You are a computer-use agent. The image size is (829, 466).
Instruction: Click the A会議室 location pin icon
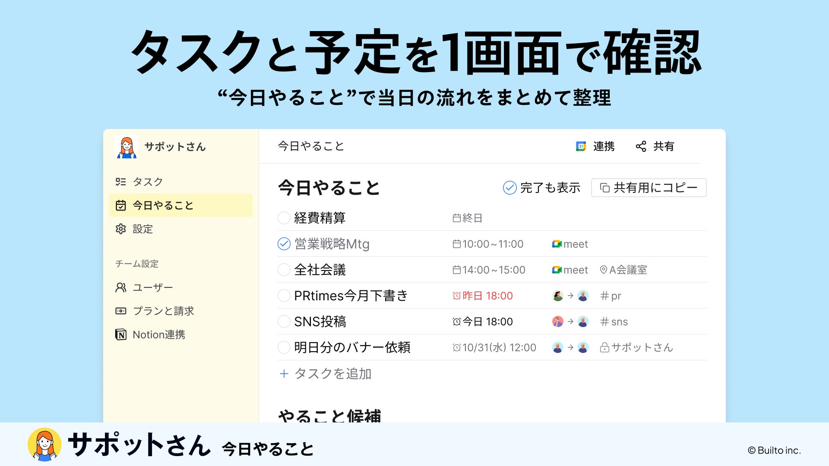point(604,270)
